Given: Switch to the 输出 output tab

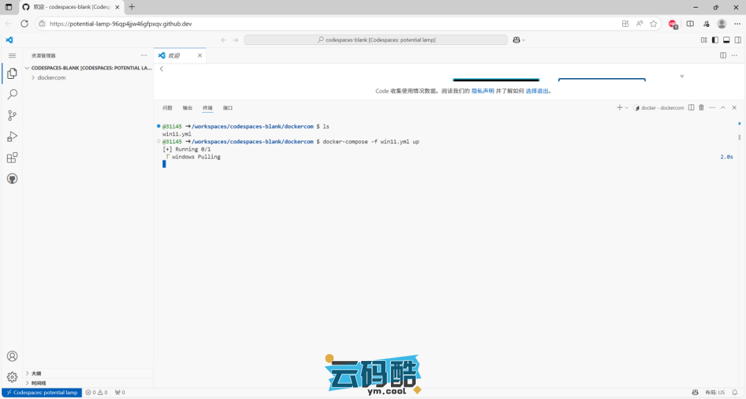Looking at the screenshot, I should coord(187,108).
